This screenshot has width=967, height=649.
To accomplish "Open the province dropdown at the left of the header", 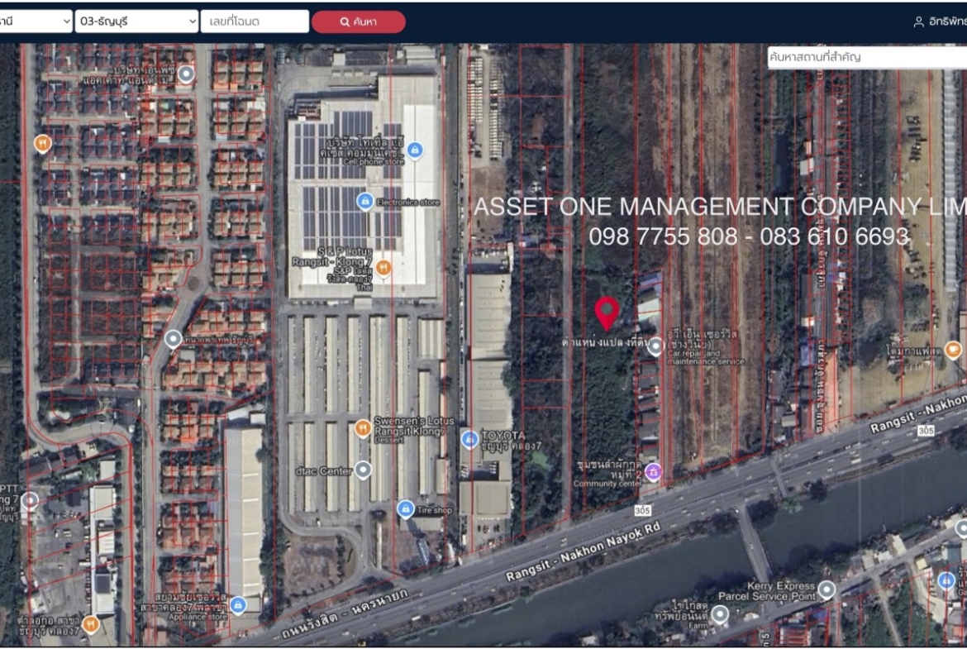I will (x=35, y=21).
